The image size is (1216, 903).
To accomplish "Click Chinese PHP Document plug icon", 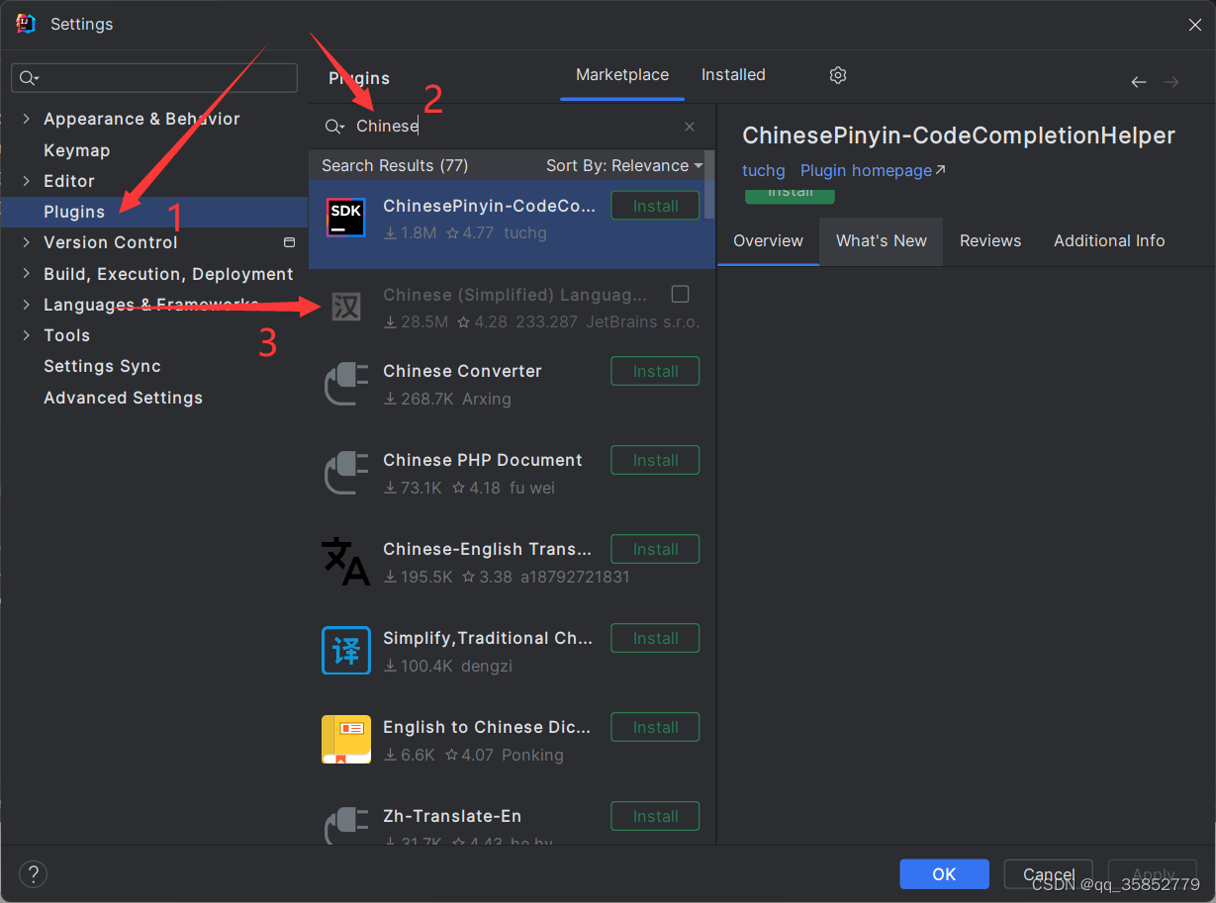I will [346, 473].
